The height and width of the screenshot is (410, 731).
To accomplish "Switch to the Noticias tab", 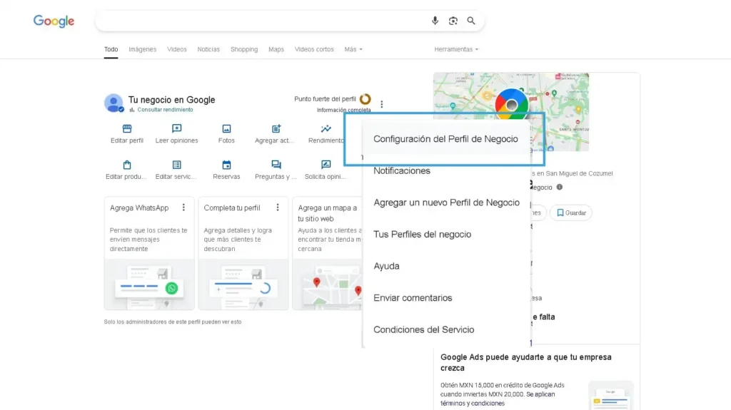I will [208, 49].
